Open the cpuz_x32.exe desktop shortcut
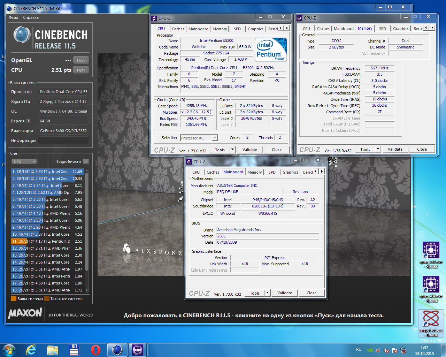Viewport: 446px width, 357px height. pos(431,255)
